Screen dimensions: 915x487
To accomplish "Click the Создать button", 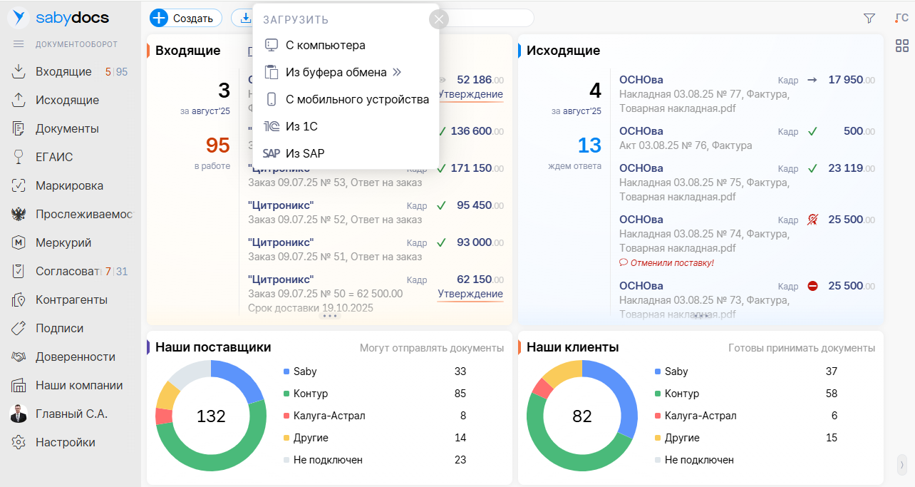I will pos(185,19).
